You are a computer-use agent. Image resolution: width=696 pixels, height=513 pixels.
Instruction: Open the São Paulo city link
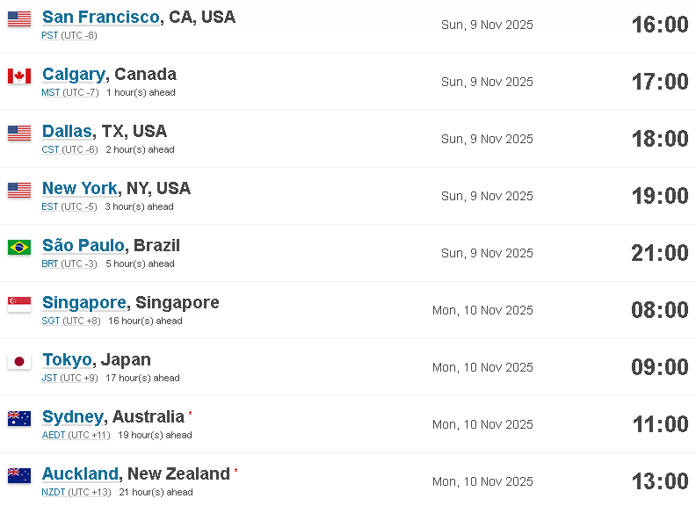pyautogui.click(x=83, y=245)
